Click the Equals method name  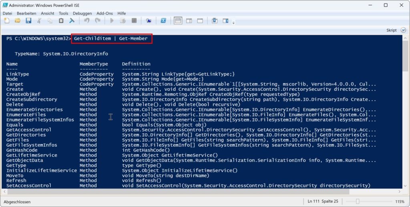click(x=15, y=125)
